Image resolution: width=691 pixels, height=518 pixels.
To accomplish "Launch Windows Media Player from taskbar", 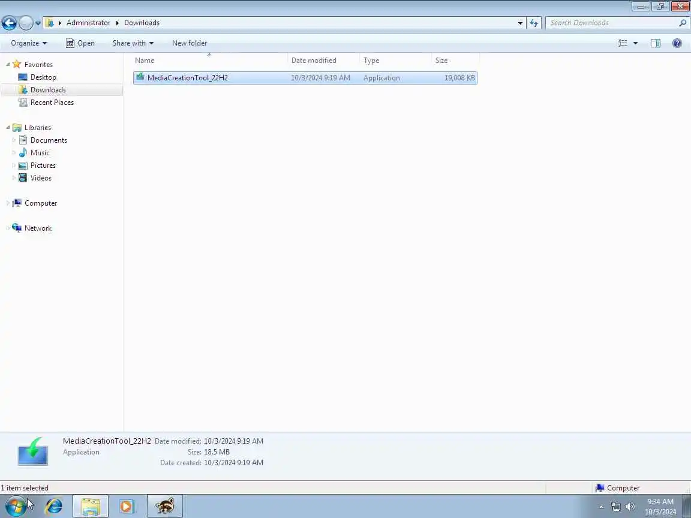I will (x=127, y=506).
